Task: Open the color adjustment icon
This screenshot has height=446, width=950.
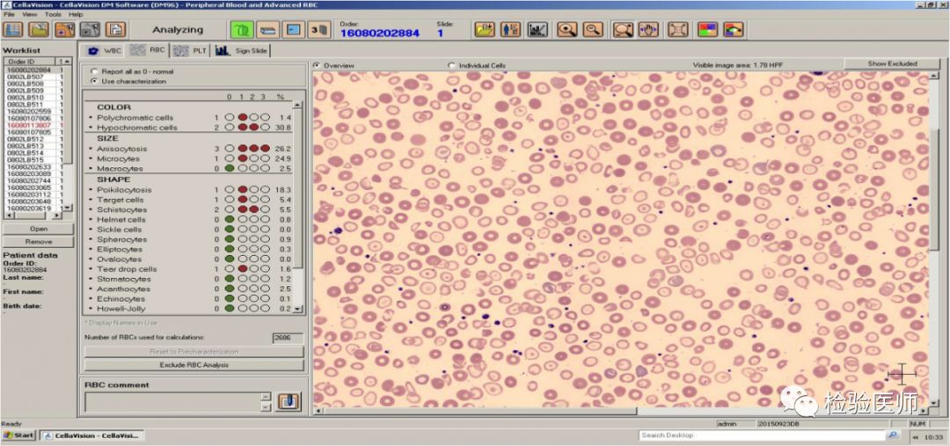Action: [707, 30]
